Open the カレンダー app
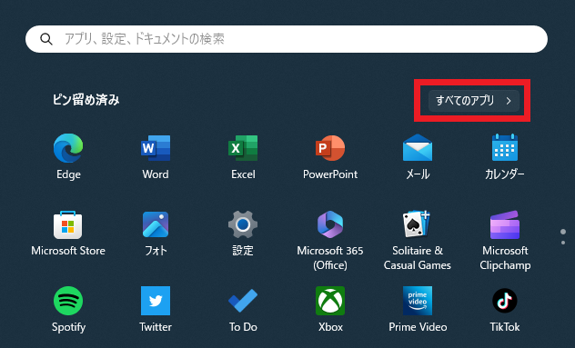Viewport: 575px width, 348px height. (x=505, y=147)
